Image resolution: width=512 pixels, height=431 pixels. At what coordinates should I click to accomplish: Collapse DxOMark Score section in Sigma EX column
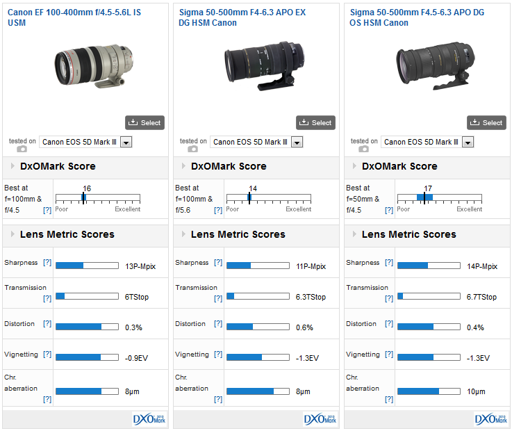click(x=183, y=166)
